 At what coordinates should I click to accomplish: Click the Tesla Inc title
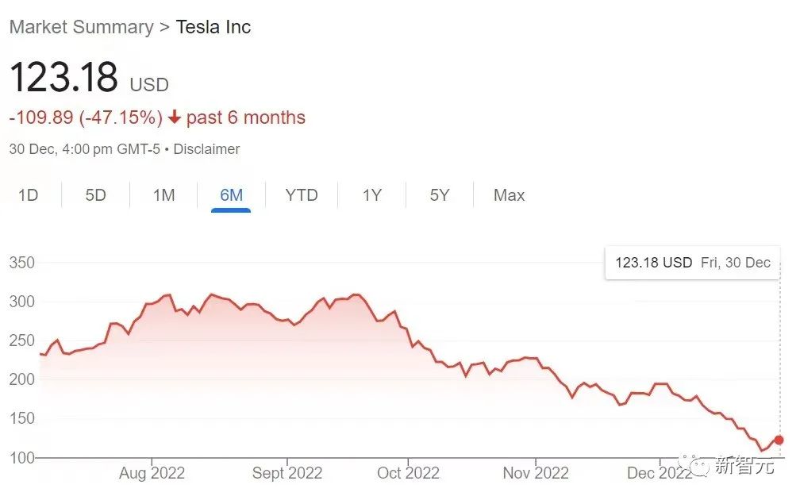coord(213,27)
